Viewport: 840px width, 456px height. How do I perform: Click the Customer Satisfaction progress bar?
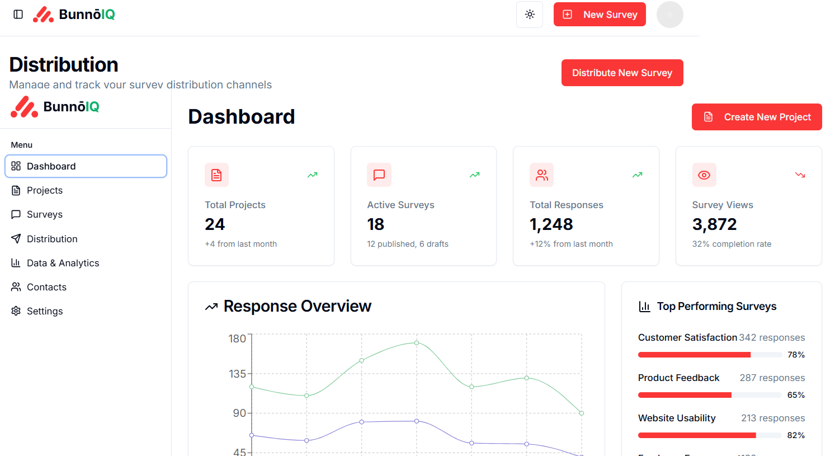[x=709, y=354]
